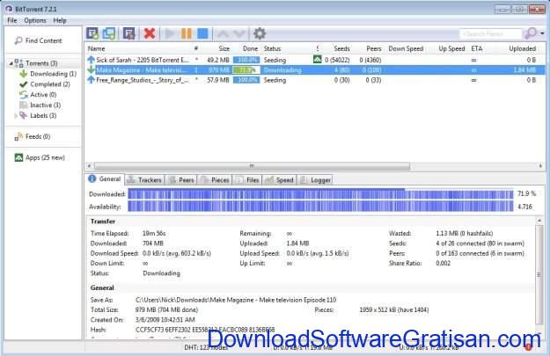This screenshot has width=550, height=356.
Task: Select Inactive (3) category
Action: click(40, 105)
